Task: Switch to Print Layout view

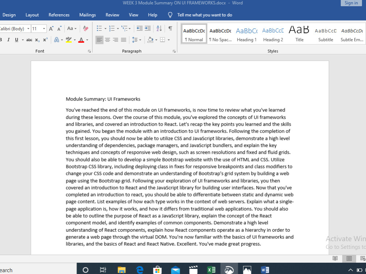Action: tap(349, 258)
